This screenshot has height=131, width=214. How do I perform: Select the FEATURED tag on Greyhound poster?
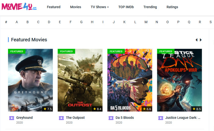[17, 51]
